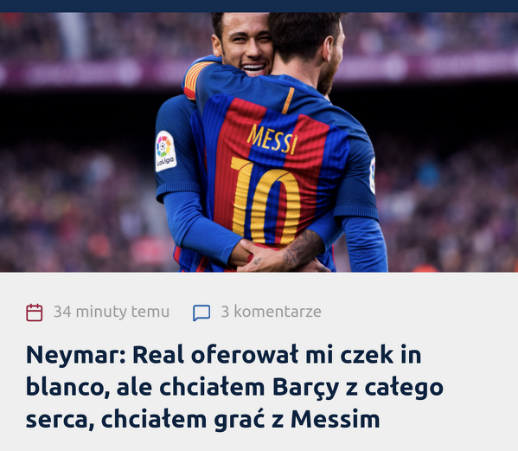Open the article photo of two players hugging
The image size is (518, 451).
259,142
